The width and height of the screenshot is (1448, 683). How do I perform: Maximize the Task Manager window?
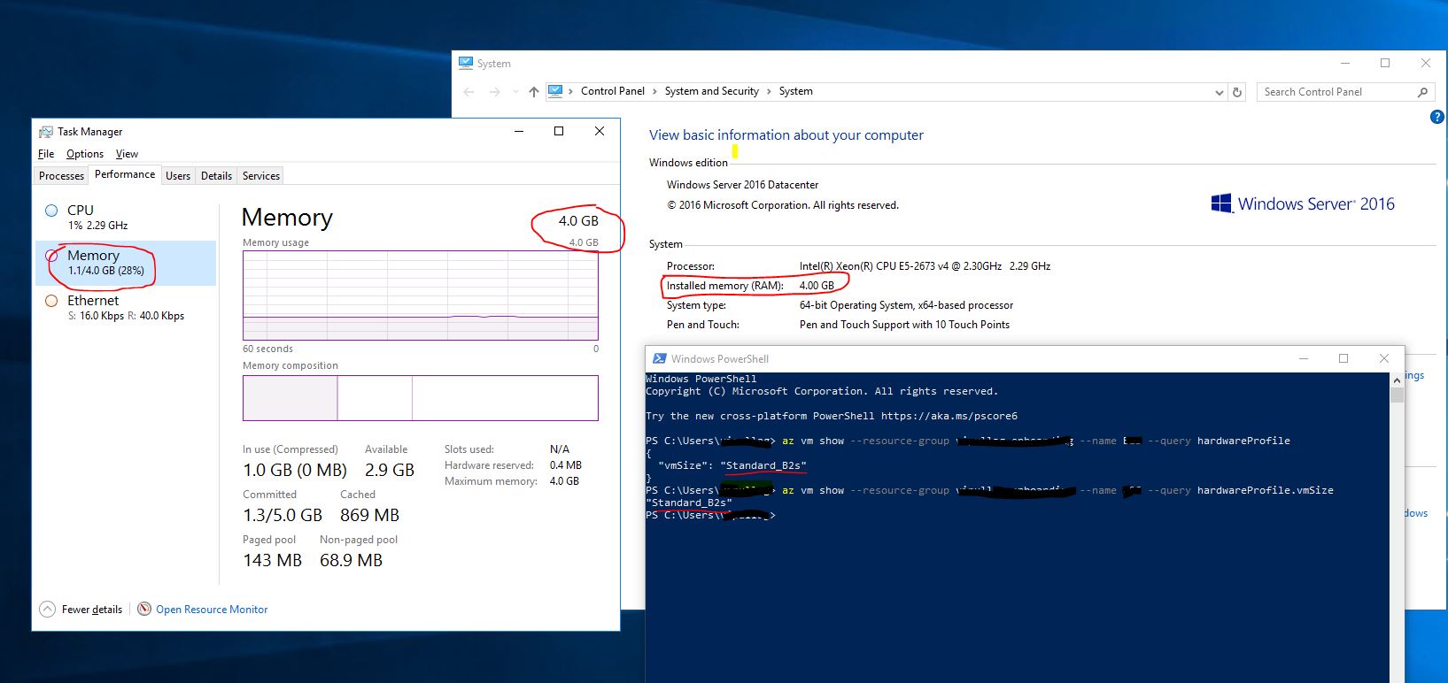click(x=559, y=131)
